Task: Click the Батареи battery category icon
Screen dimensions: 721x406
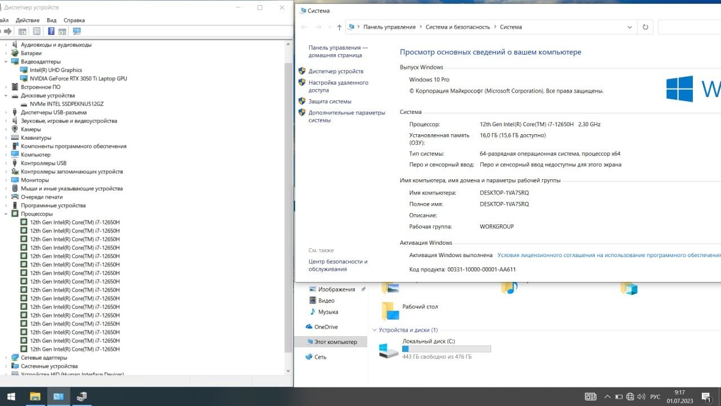Action: pos(15,53)
